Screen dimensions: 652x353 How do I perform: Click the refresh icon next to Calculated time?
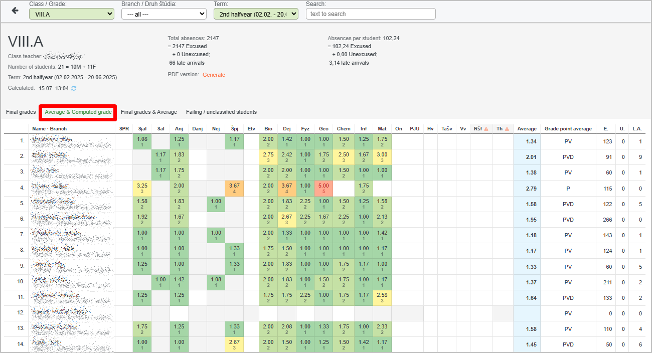tap(74, 88)
